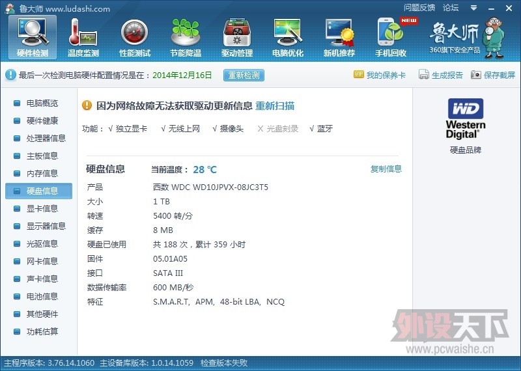Click 生成报告 generate report link
This screenshot has width=521, height=371.
447,75
